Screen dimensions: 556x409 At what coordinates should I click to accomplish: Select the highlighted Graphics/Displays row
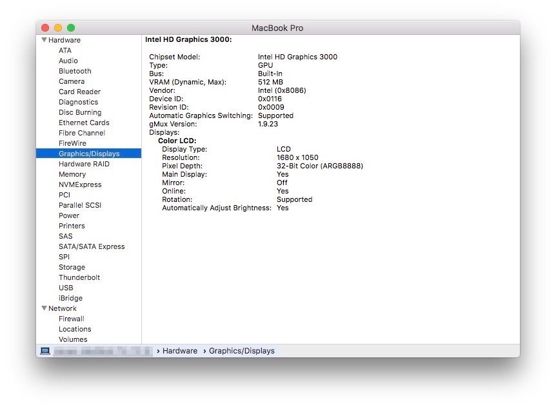[88, 154]
